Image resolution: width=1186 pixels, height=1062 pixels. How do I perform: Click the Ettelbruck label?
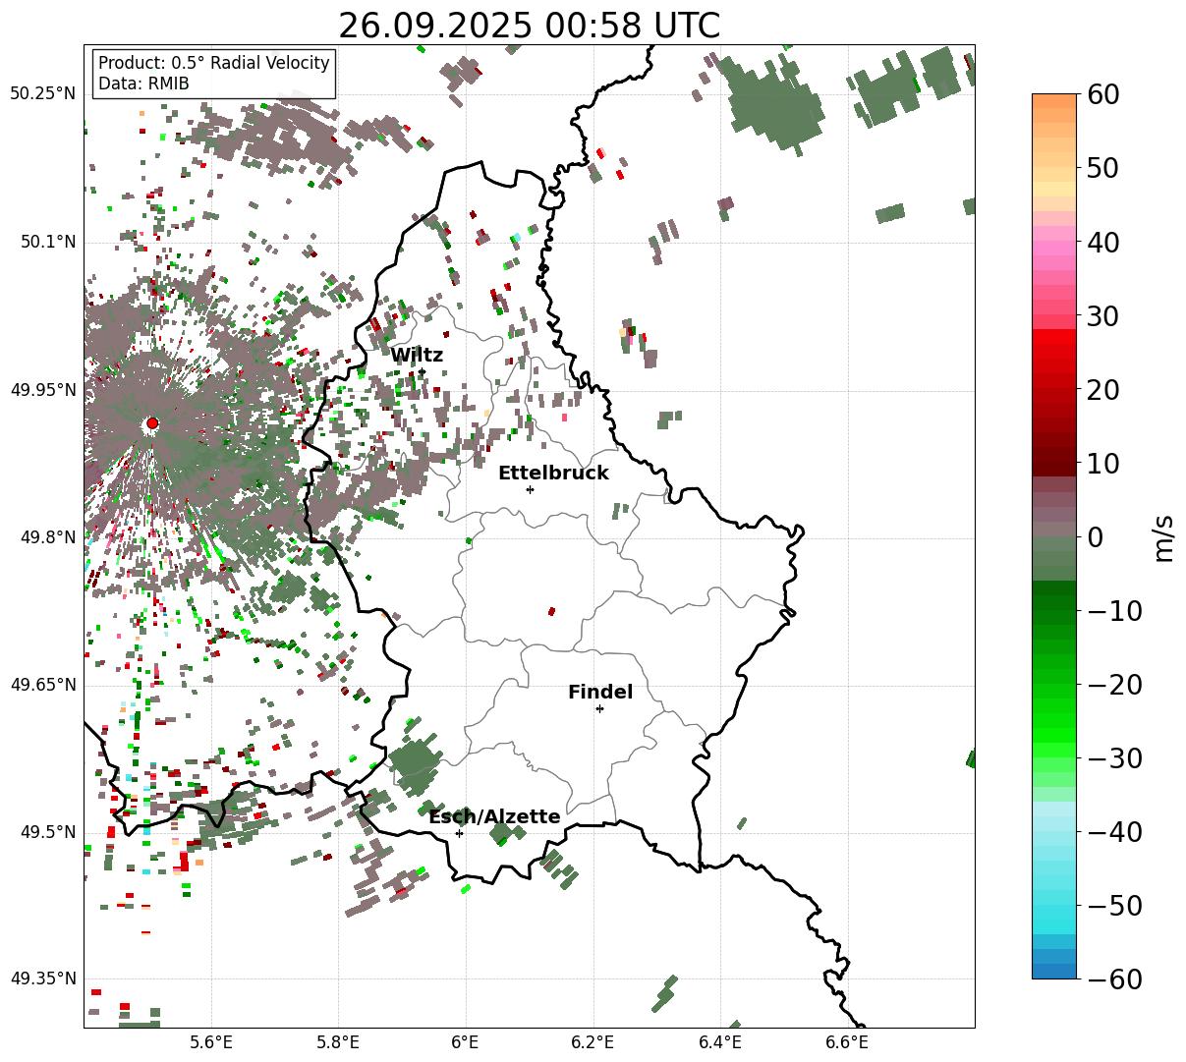click(553, 473)
